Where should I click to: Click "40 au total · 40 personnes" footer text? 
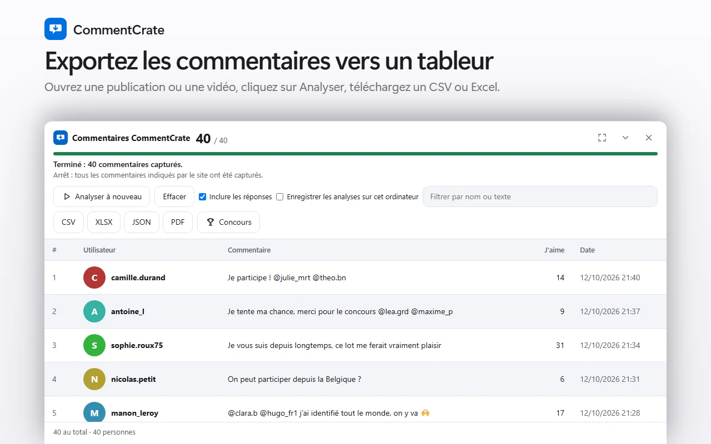pyautogui.click(x=94, y=432)
